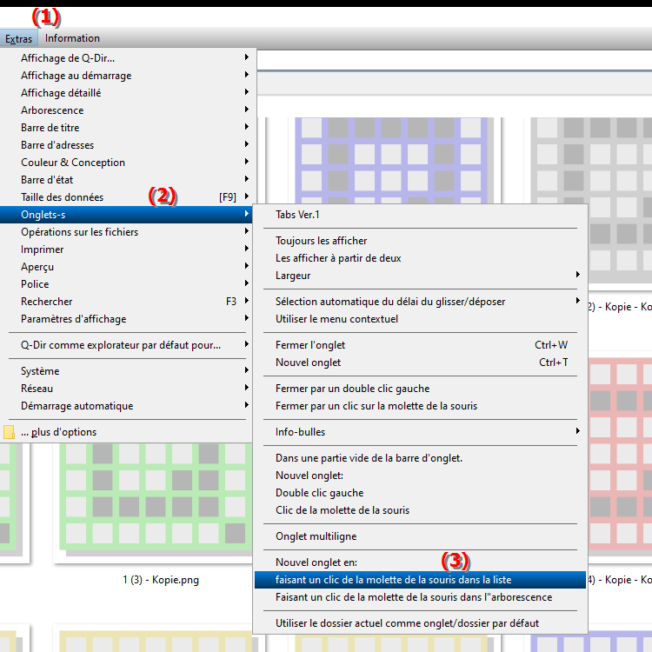
Task: Enable Toujours les afficher
Action: 421,241
